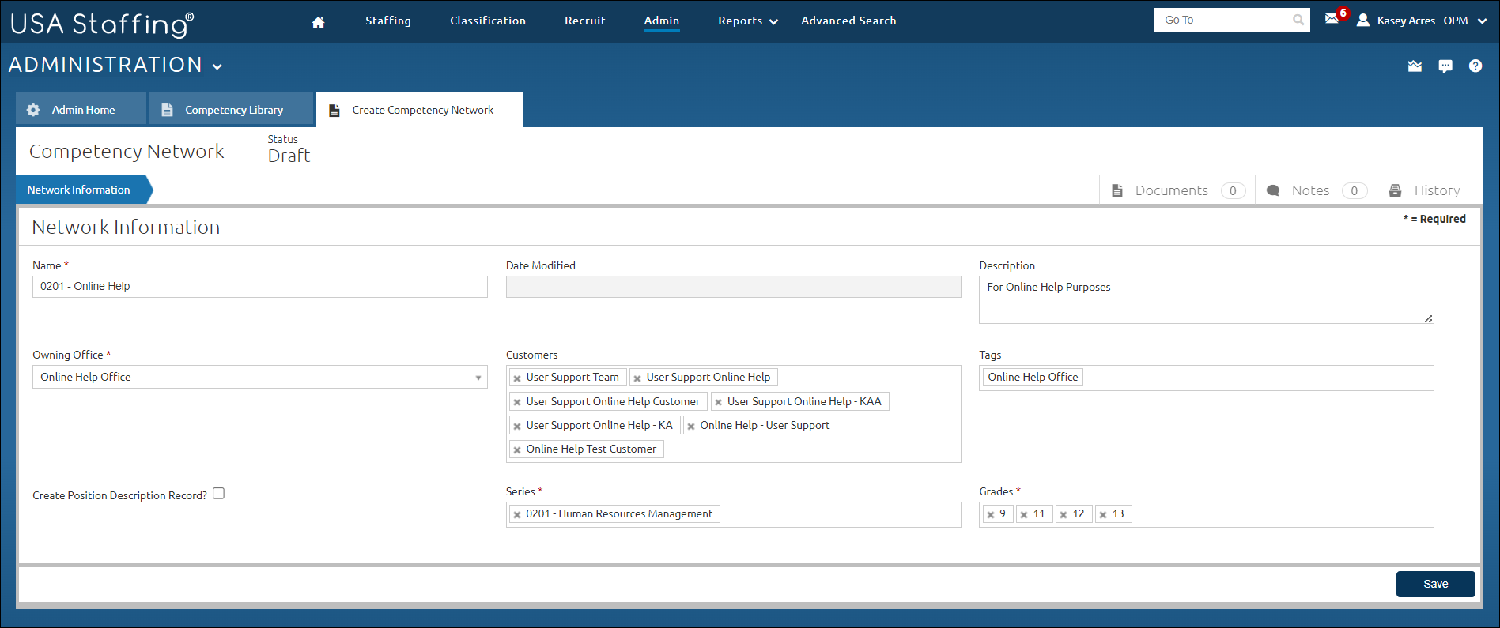Remove the 0201 Human Resources Management series
The image size is (1500, 628).
point(517,514)
